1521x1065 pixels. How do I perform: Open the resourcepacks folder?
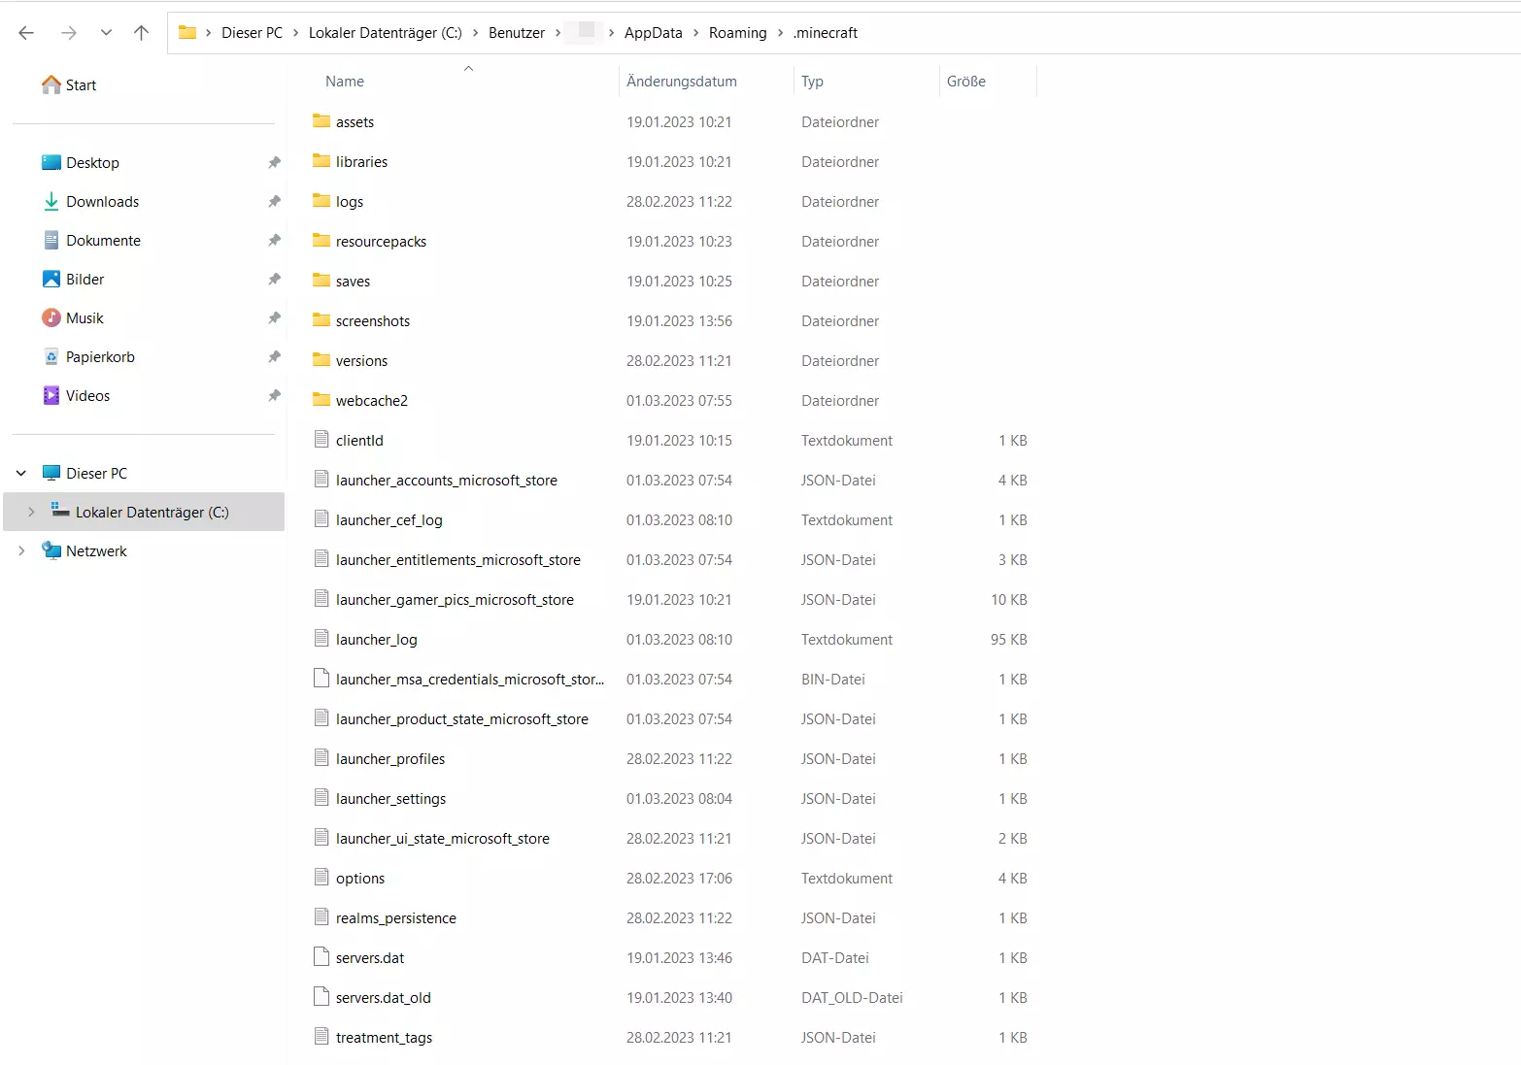click(x=381, y=241)
